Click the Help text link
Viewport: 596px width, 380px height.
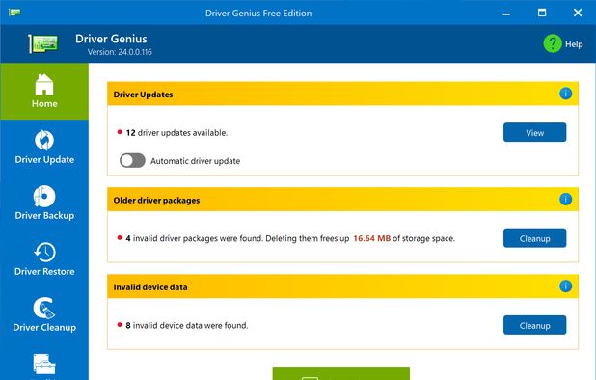coord(574,44)
